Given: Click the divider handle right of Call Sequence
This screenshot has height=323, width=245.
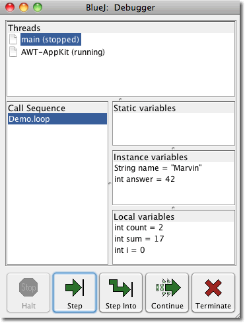Looking at the screenshot, I should coord(110,183).
